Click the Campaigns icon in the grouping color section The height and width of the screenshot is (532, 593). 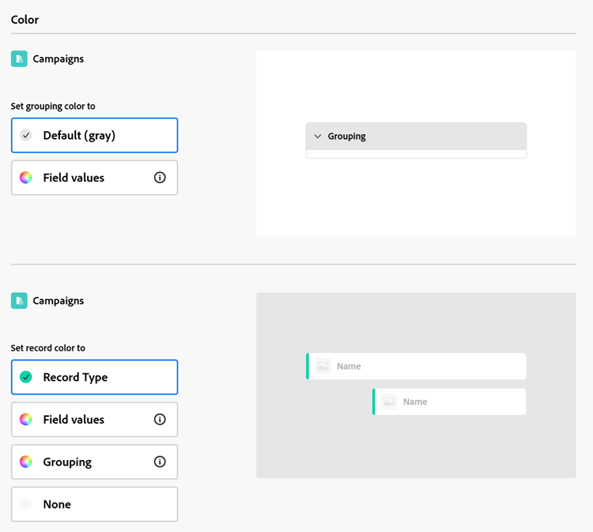[19, 58]
